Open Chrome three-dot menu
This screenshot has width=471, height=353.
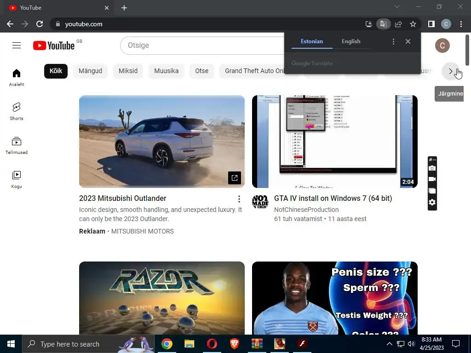point(461,24)
